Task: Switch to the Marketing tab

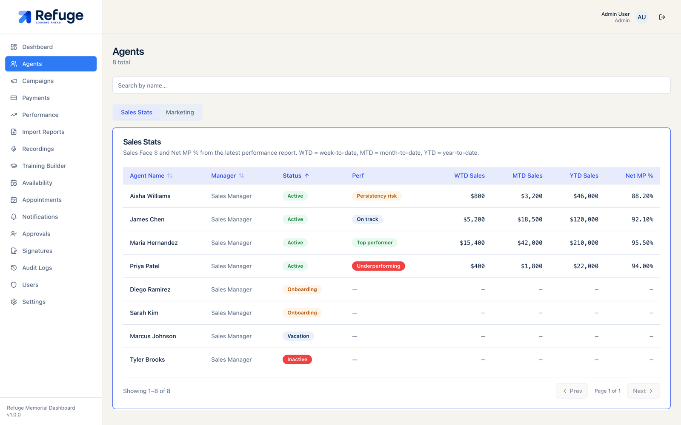Action: tap(180, 112)
